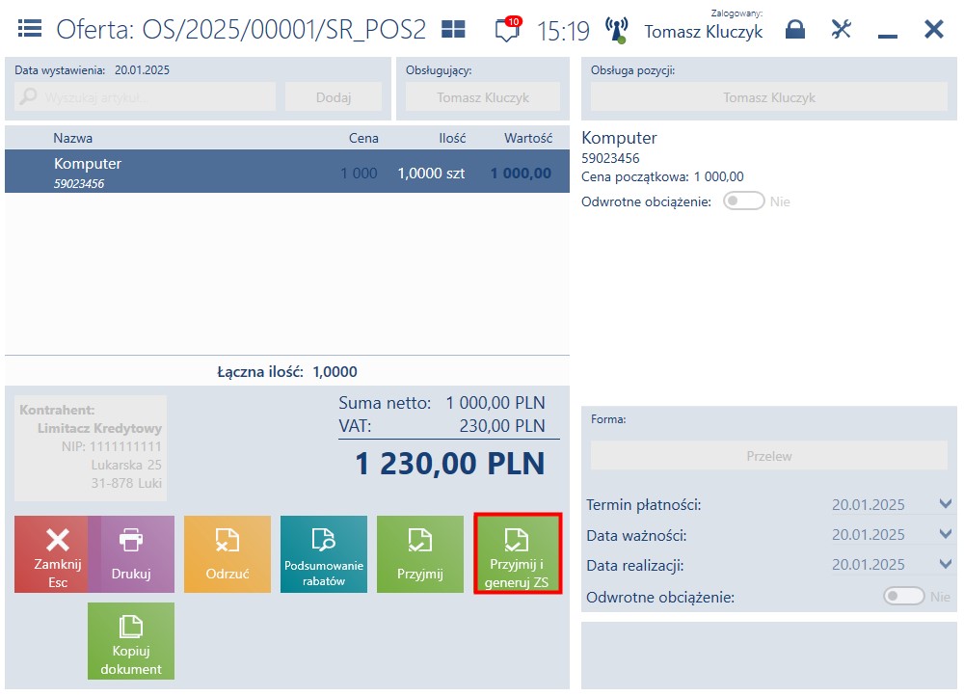Select the Komputer item row
964x696 pixels.
click(x=287, y=172)
